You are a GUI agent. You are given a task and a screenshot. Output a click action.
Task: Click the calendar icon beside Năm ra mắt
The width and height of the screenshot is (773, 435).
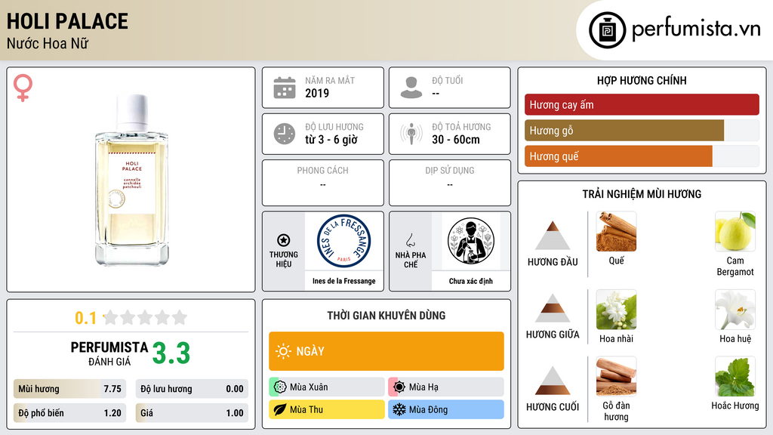click(285, 88)
